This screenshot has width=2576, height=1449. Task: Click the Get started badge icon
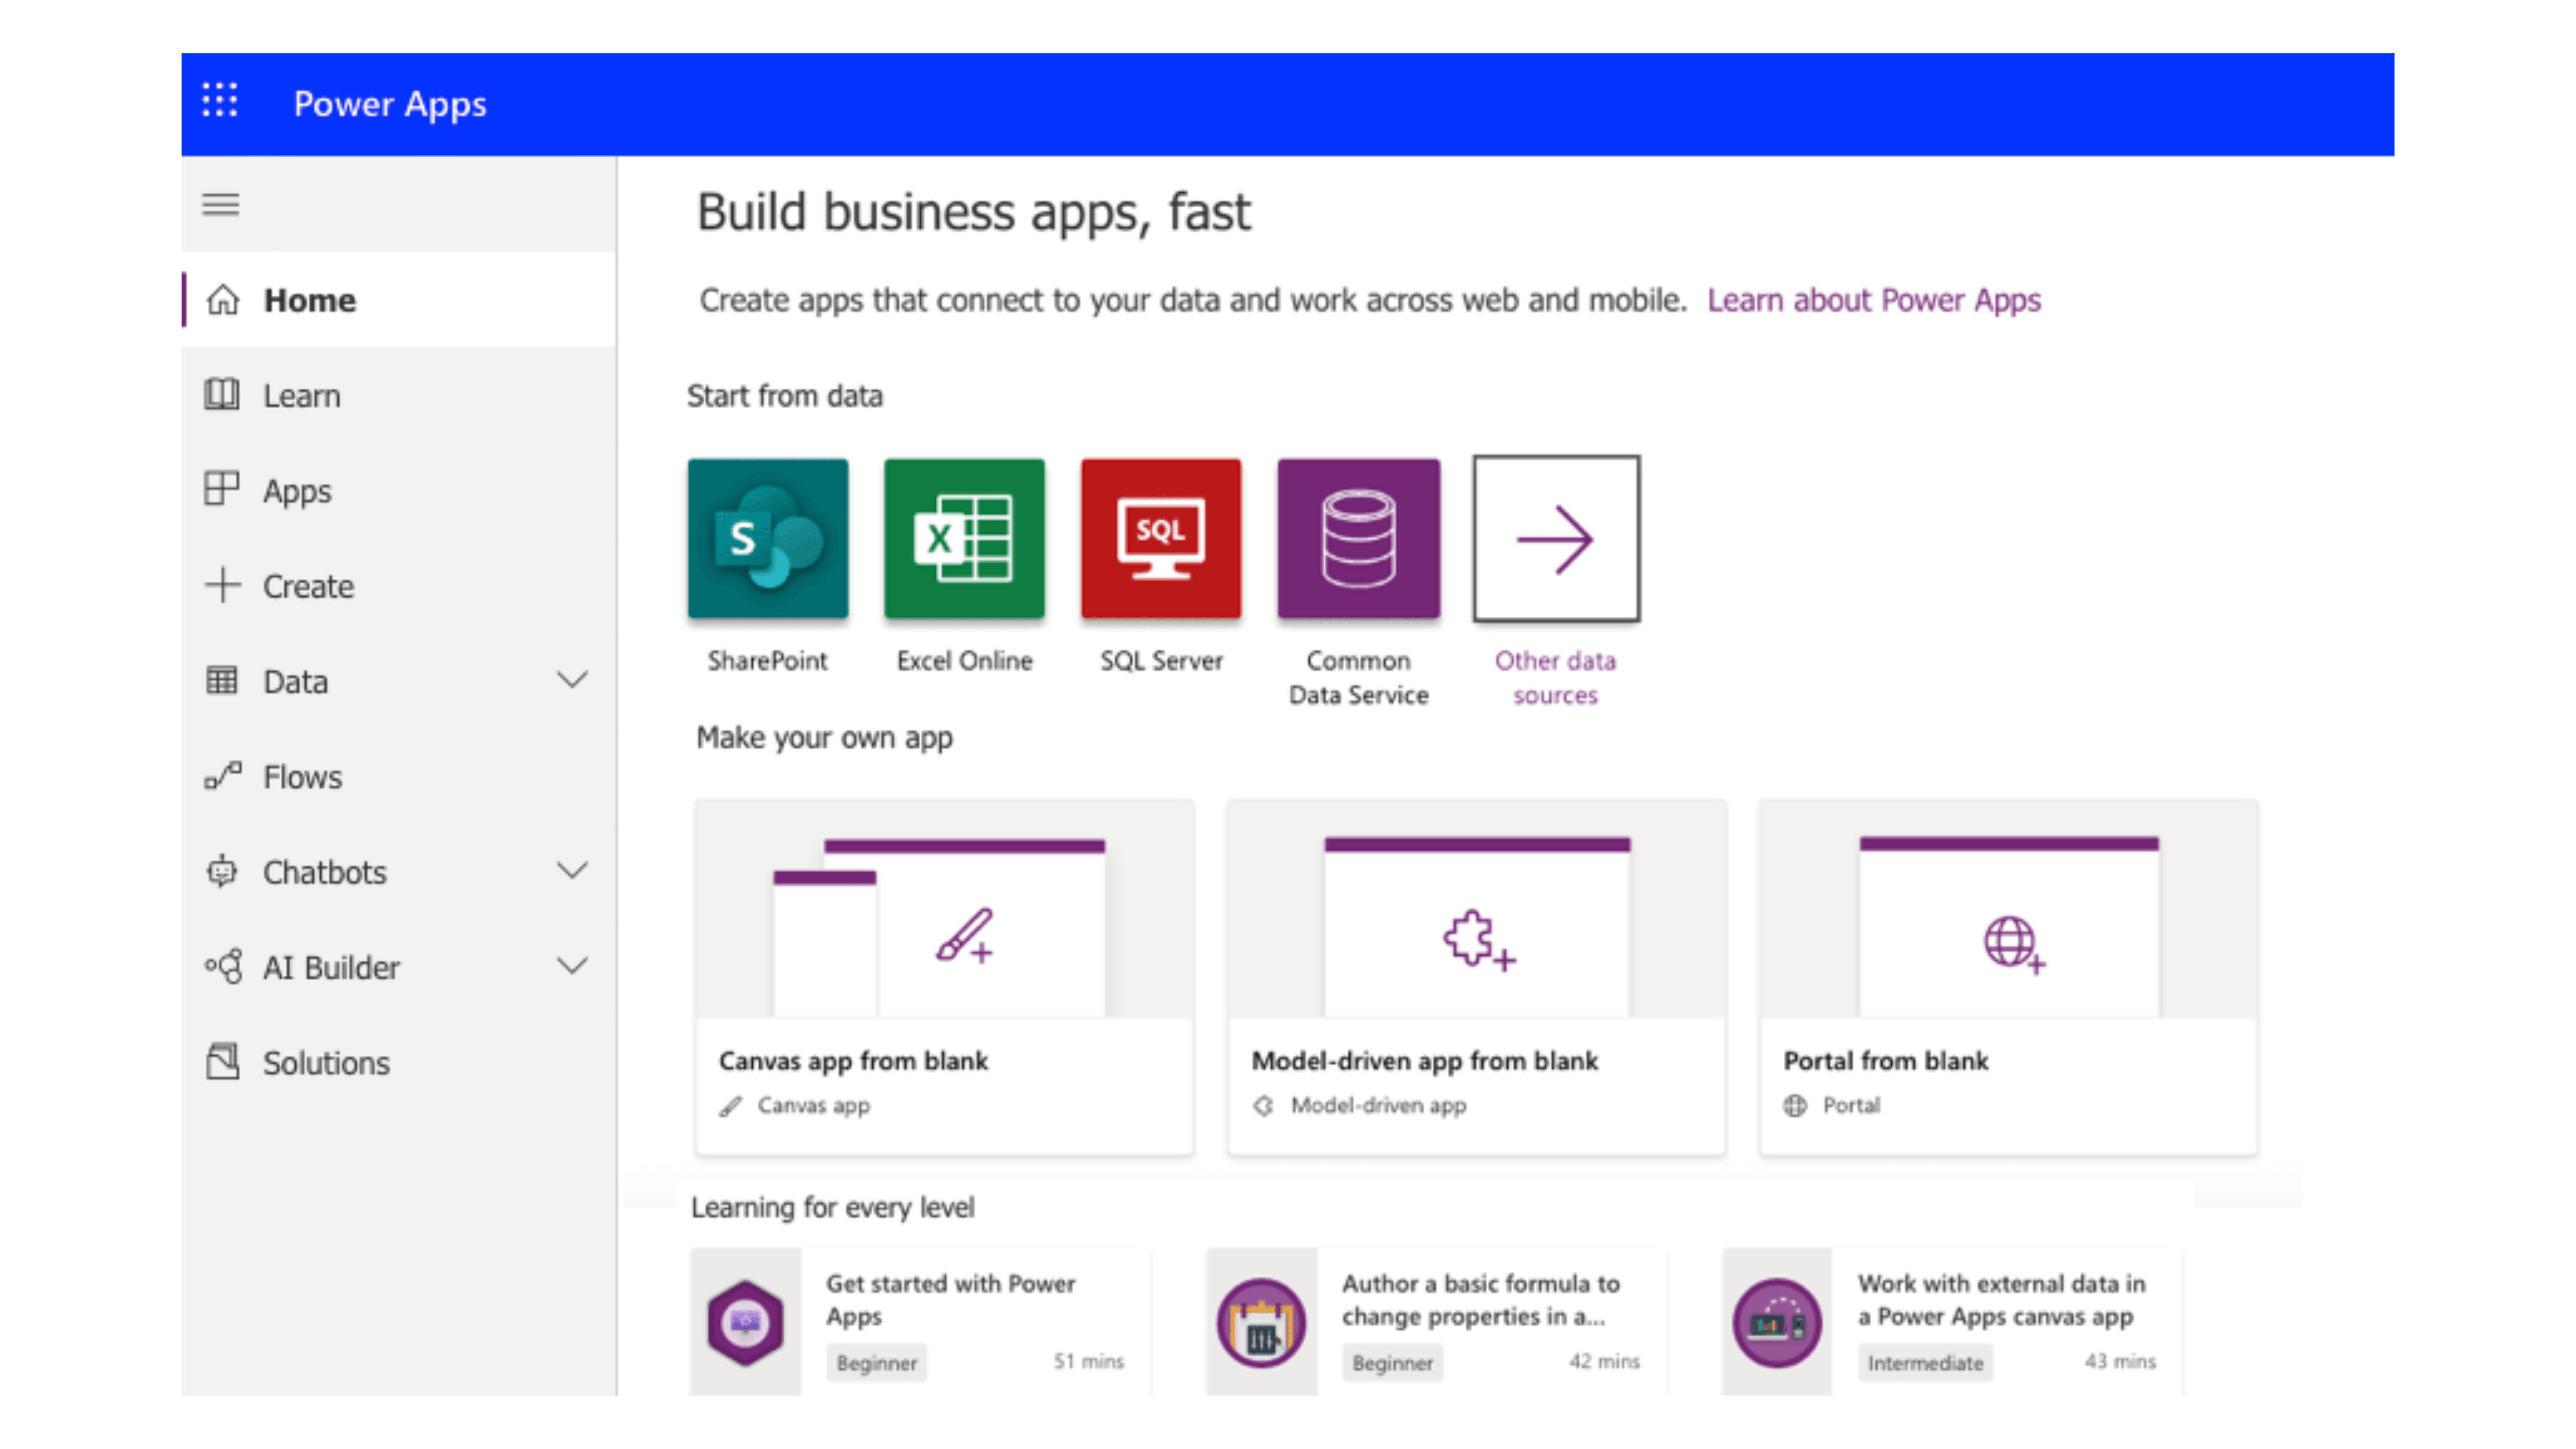[x=745, y=1322]
